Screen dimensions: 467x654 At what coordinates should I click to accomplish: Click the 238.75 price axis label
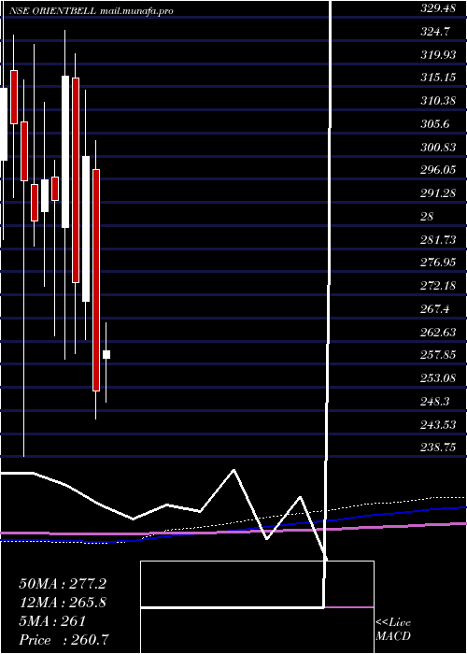click(438, 448)
